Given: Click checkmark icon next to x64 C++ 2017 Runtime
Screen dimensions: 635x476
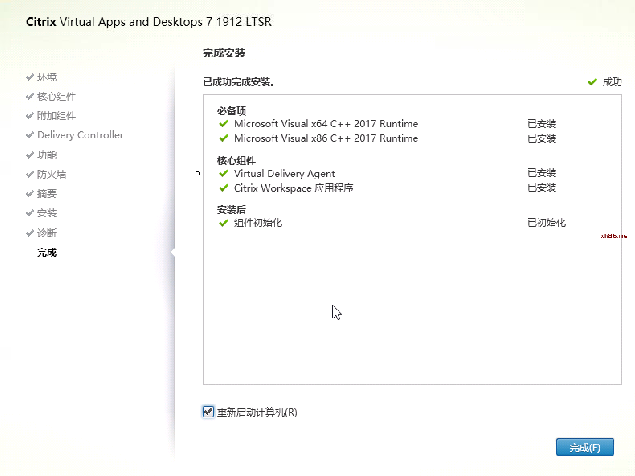Looking at the screenshot, I should tap(223, 124).
